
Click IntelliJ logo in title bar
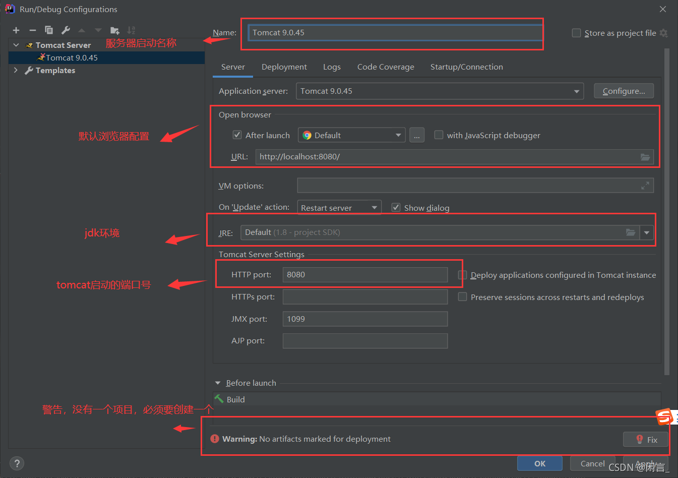[10, 9]
